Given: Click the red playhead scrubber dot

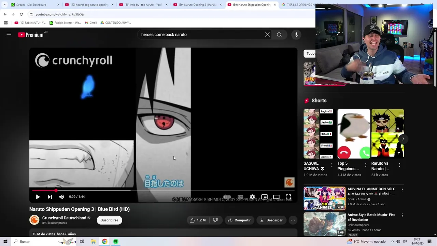Looking at the screenshot, I should (x=56, y=190).
